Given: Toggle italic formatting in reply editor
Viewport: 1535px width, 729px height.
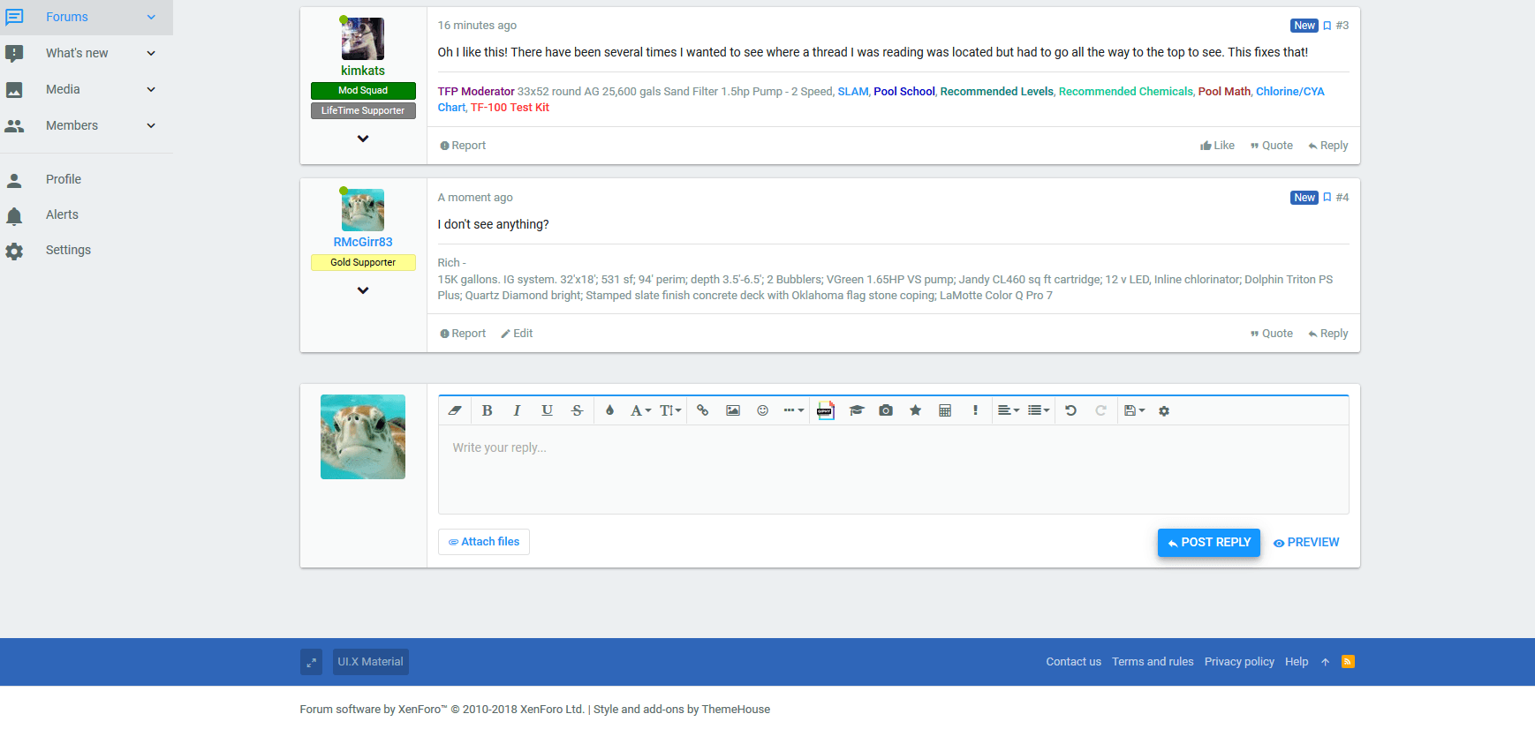Looking at the screenshot, I should point(517,410).
